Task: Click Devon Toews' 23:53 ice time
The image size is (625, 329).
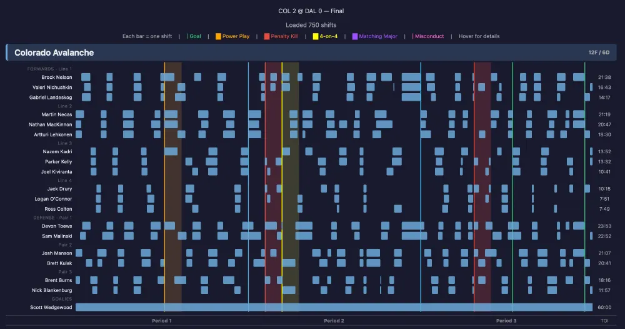Action: [x=604, y=226]
